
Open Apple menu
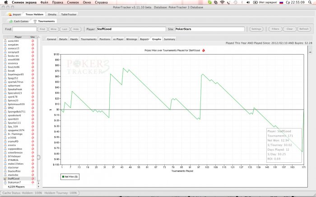pos(6,2)
